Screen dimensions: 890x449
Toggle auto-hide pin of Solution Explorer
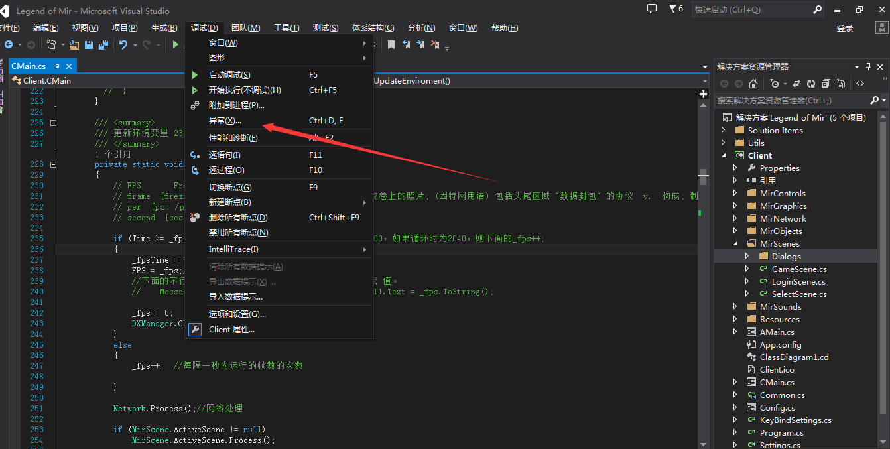coord(868,66)
